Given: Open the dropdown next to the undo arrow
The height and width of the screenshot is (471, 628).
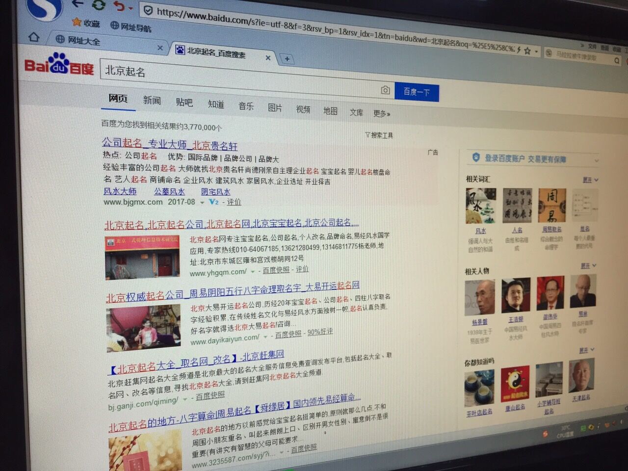Looking at the screenshot, I should coord(131,9).
